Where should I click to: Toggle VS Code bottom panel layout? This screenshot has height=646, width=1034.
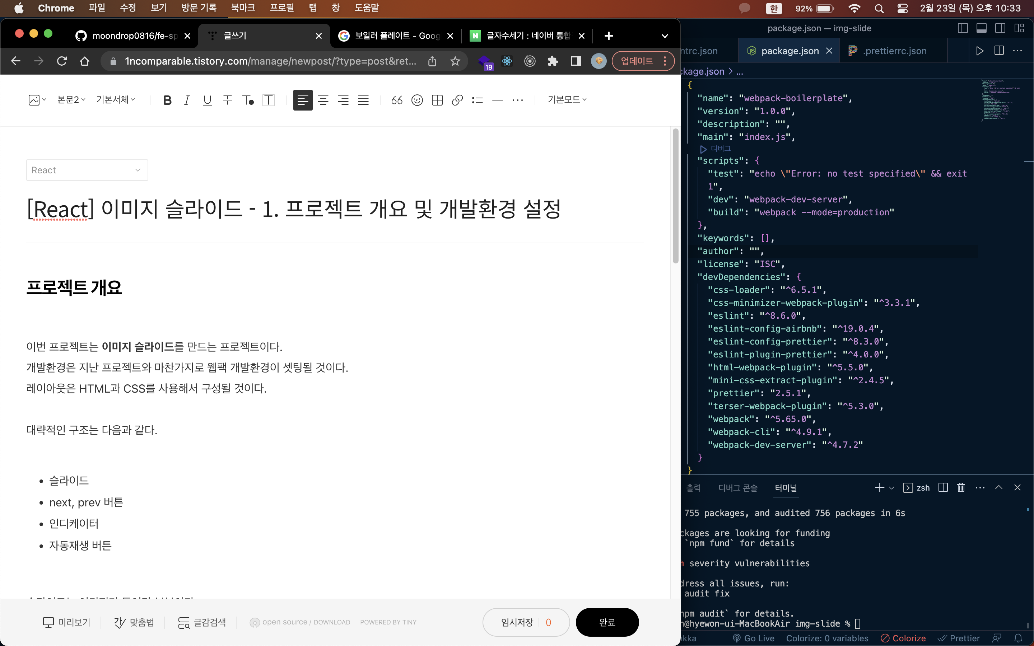pos(982,28)
